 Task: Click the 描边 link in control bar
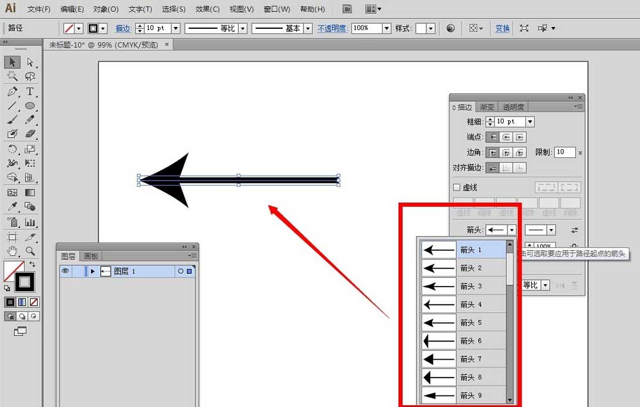coord(122,28)
